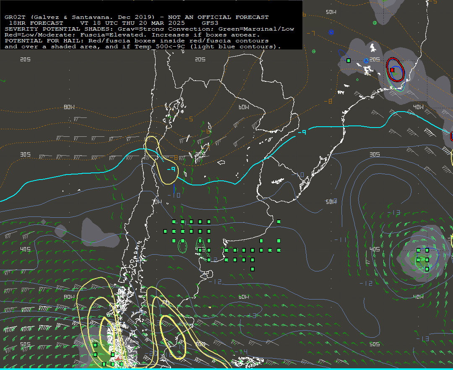Click the 'NOT AN OFFICIAL FORECAST' text

pos(218,17)
